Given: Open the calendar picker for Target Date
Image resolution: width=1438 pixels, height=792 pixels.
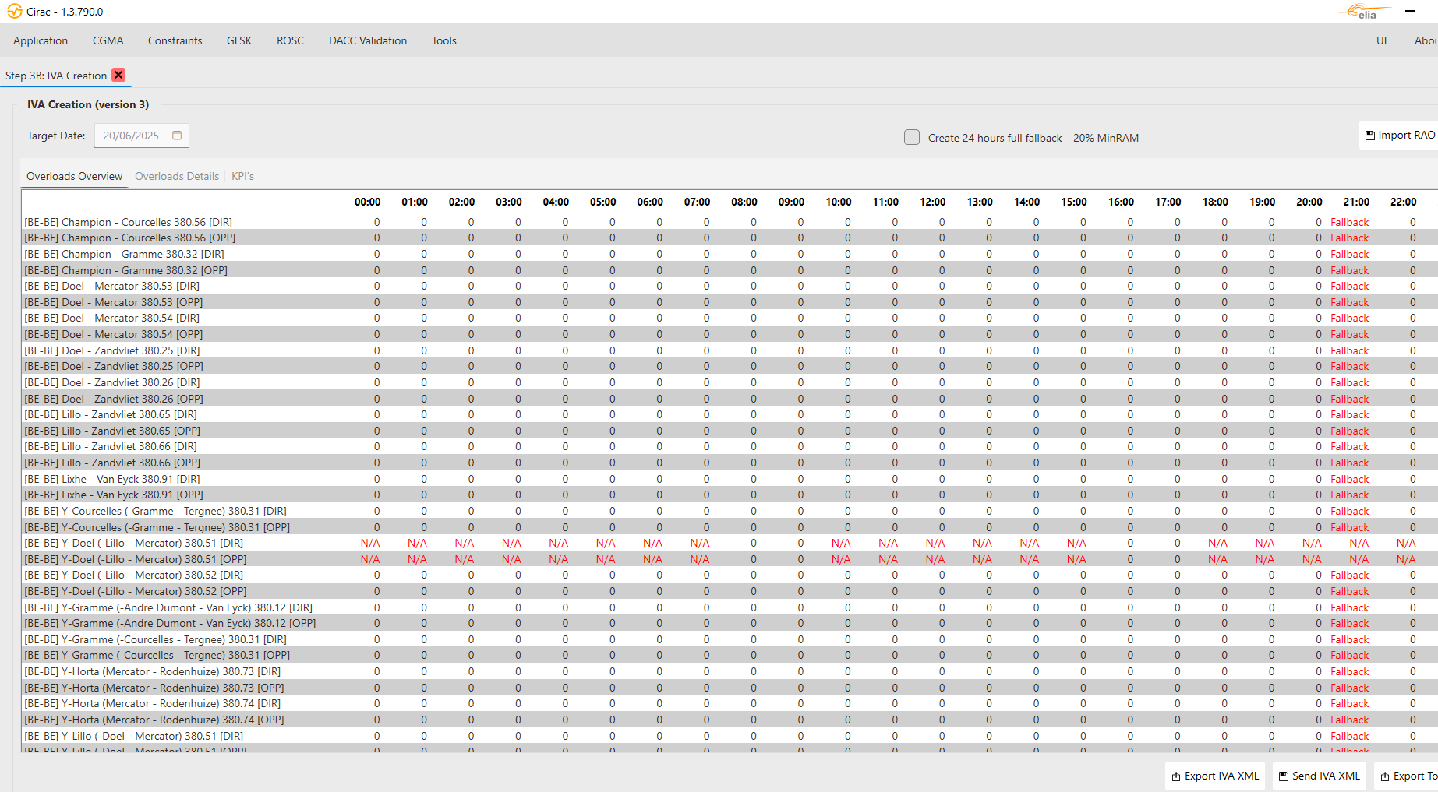Looking at the screenshot, I should pyautogui.click(x=177, y=136).
